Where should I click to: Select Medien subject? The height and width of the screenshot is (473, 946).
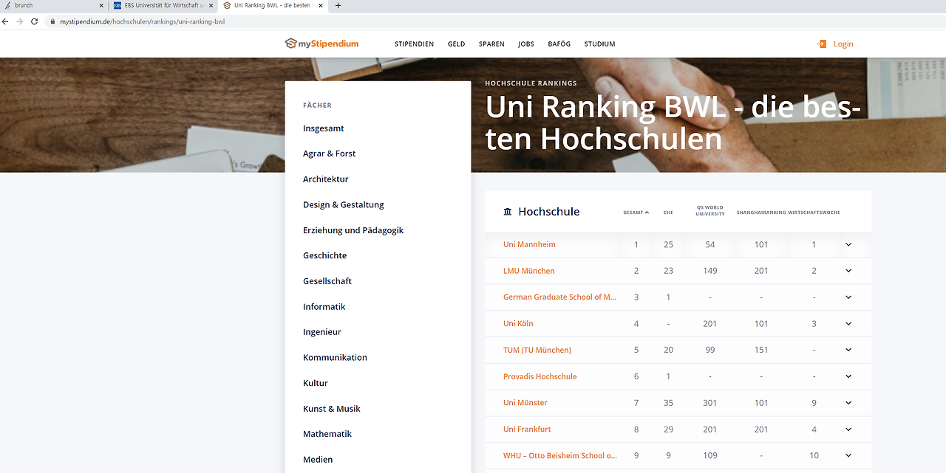[318, 460]
